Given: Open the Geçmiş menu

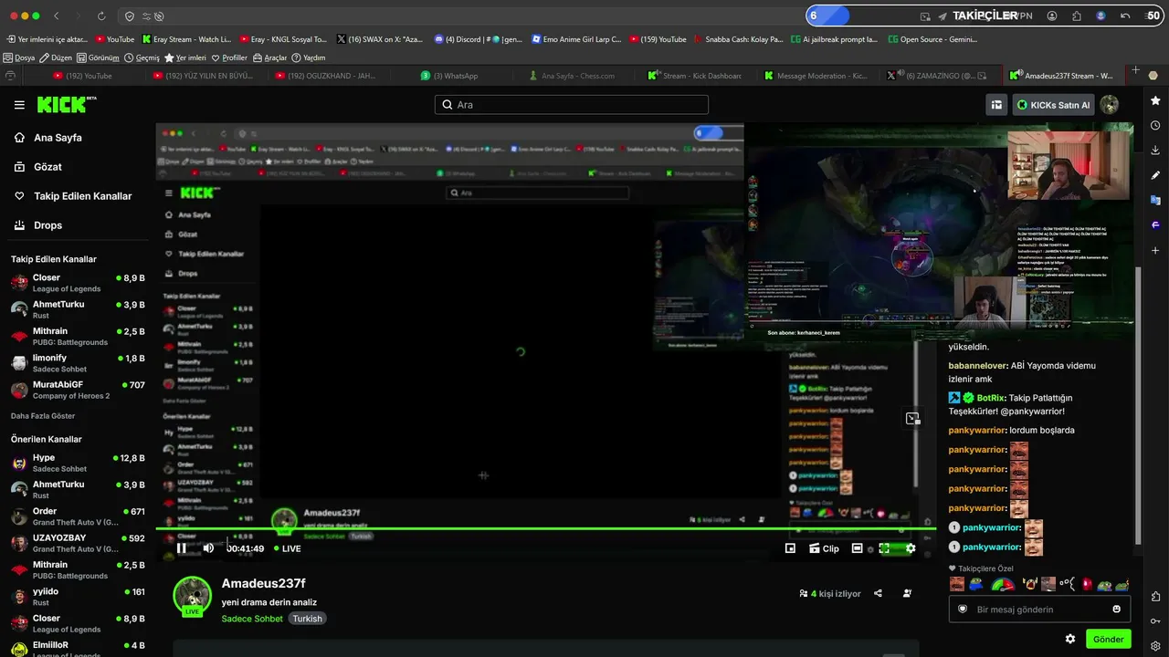Looking at the screenshot, I should tap(142, 57).
